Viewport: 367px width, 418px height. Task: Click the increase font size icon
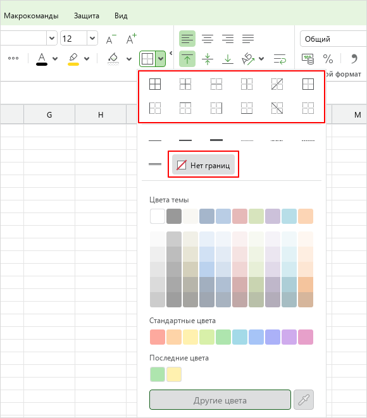(131, 39)
